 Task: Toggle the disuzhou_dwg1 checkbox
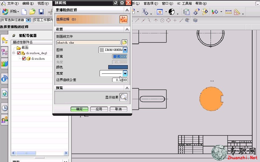pos(19,53)
